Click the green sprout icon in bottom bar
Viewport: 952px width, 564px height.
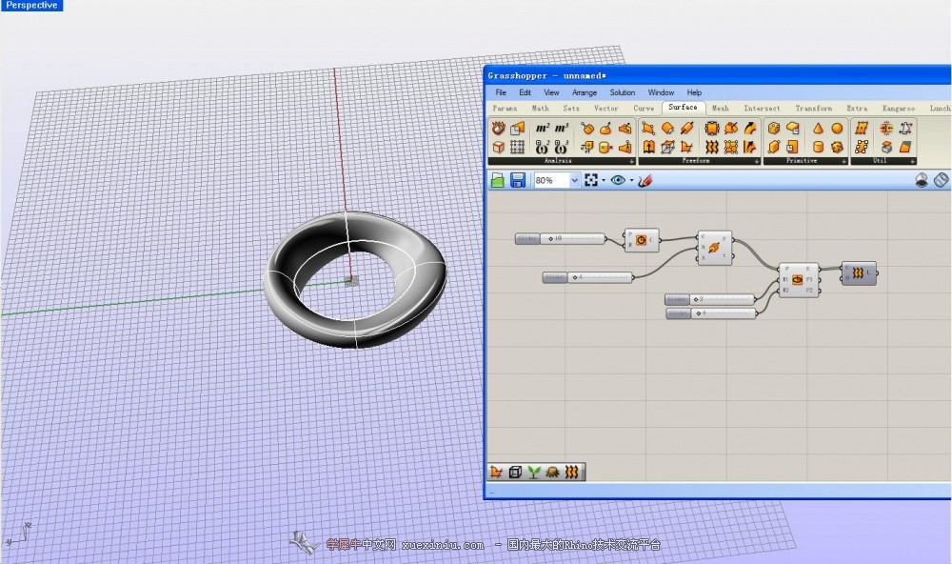click(x=534, y=473)
